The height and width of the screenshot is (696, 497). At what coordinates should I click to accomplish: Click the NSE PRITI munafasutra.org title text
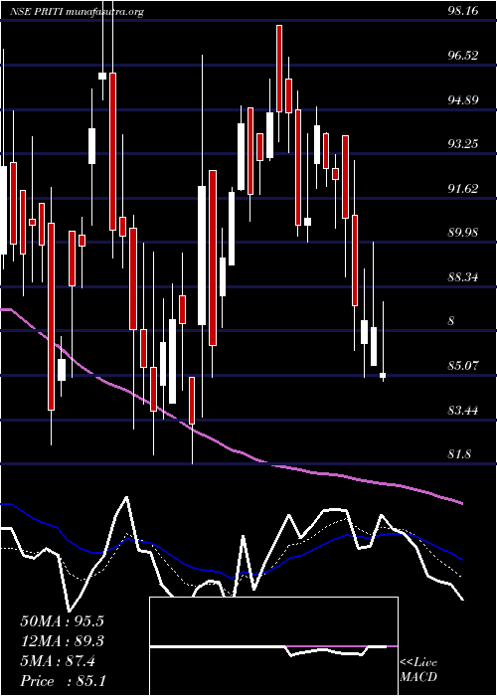coord(77,12)
